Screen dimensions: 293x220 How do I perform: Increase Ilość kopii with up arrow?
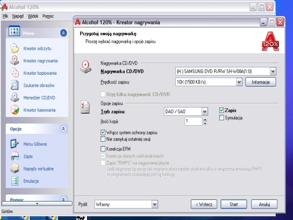pos(205,119)
